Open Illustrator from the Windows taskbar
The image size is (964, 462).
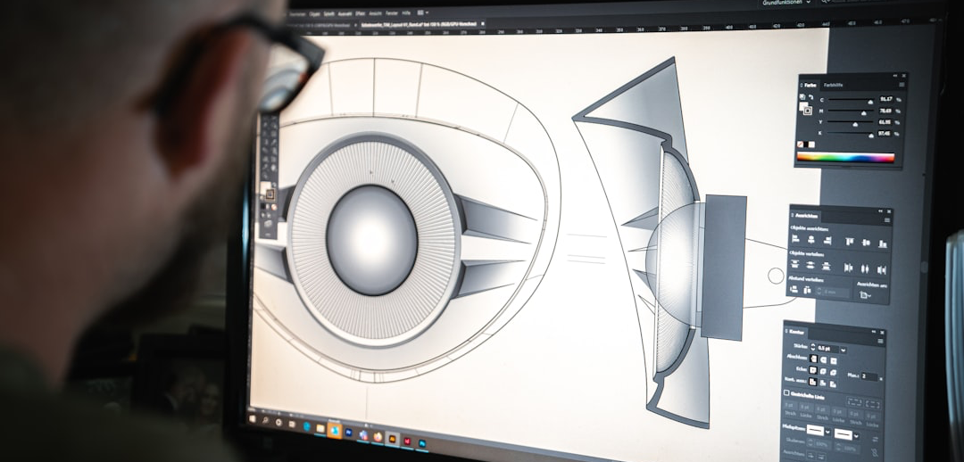(x=392, y=439)
